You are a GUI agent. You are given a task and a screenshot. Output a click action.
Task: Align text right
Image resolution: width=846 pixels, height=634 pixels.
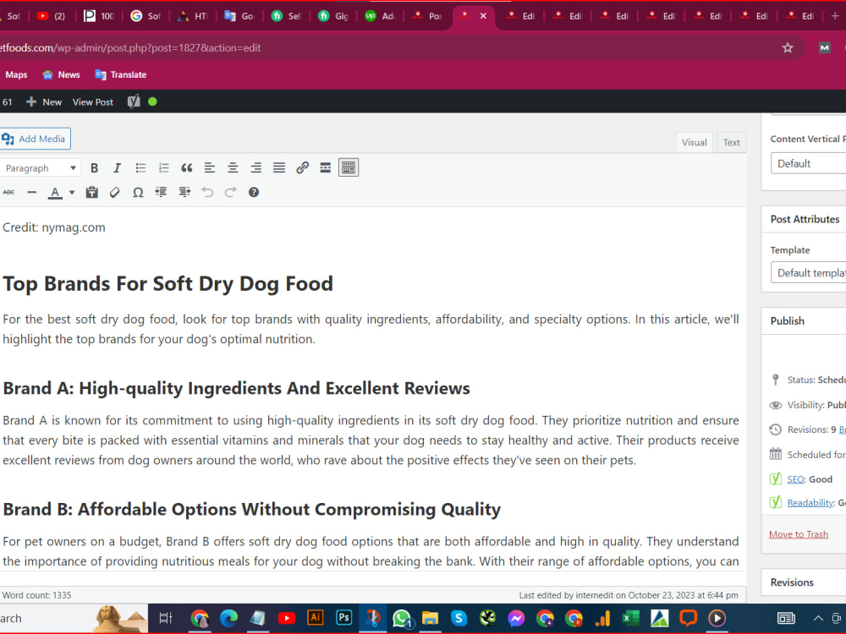click(x=255, y=167)
